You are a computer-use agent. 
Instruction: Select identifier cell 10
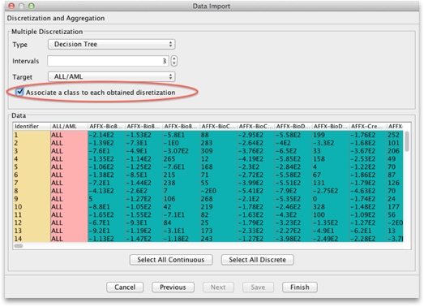[x=32, y=207]
